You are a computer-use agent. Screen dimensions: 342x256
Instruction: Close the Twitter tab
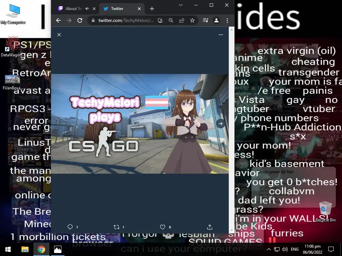pyautogui.click(x=139, y=9)
